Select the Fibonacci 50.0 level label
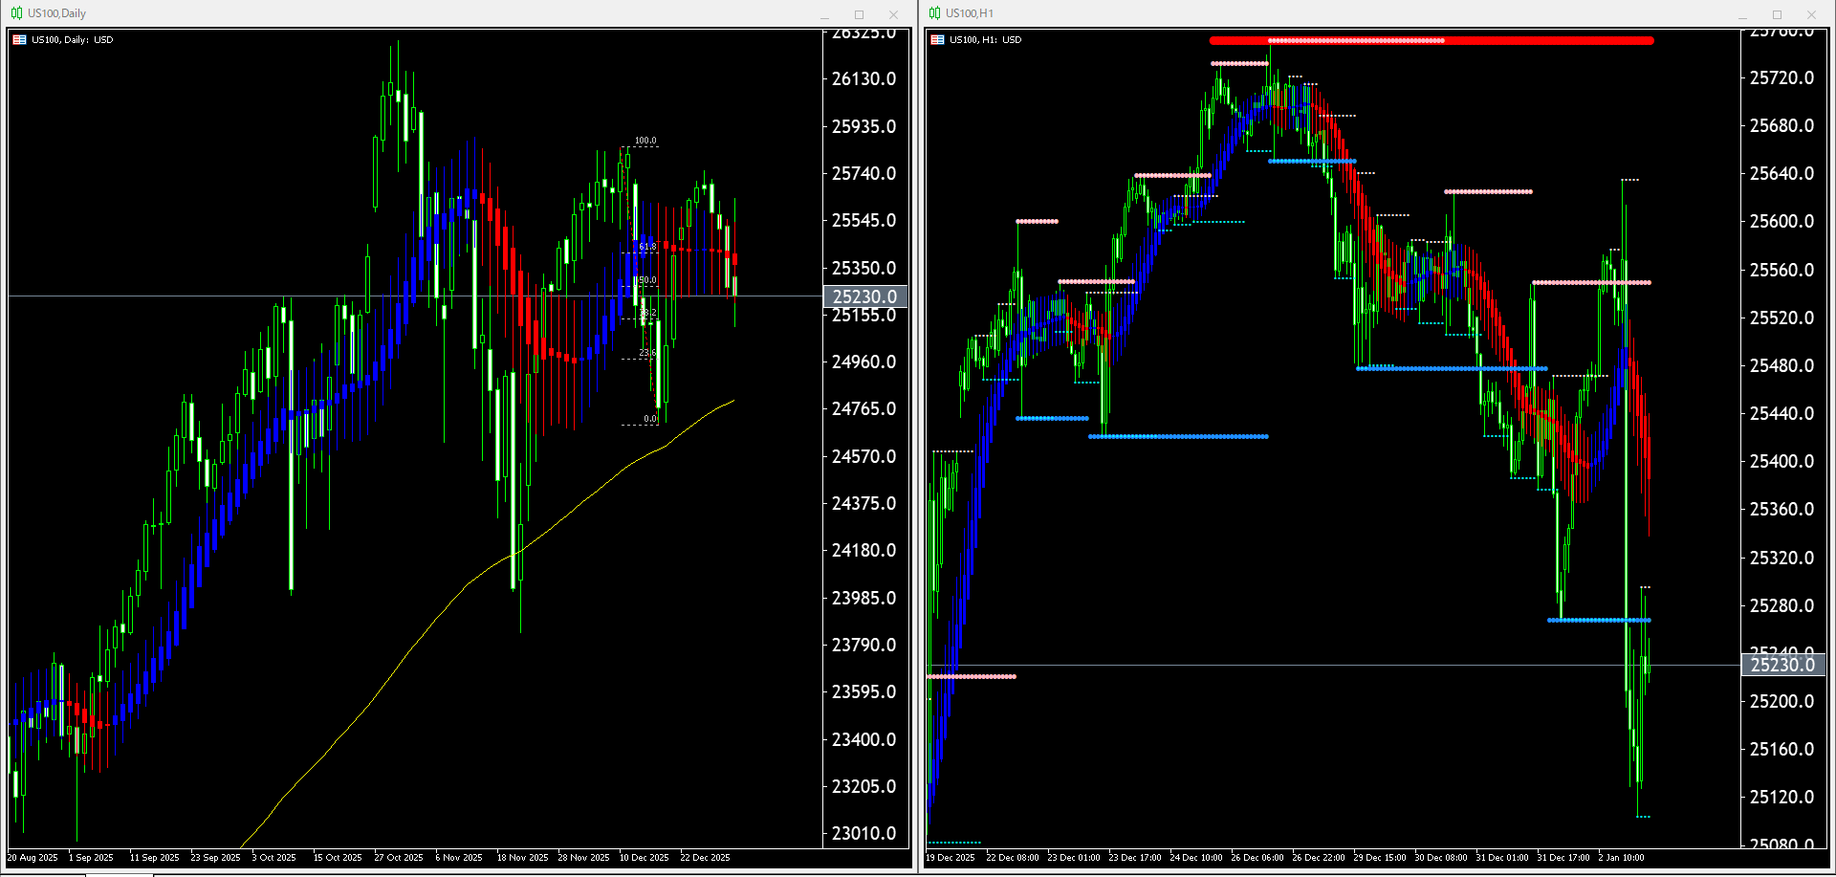This screenshot has height=877, width=1836. (x=647, y=280)
